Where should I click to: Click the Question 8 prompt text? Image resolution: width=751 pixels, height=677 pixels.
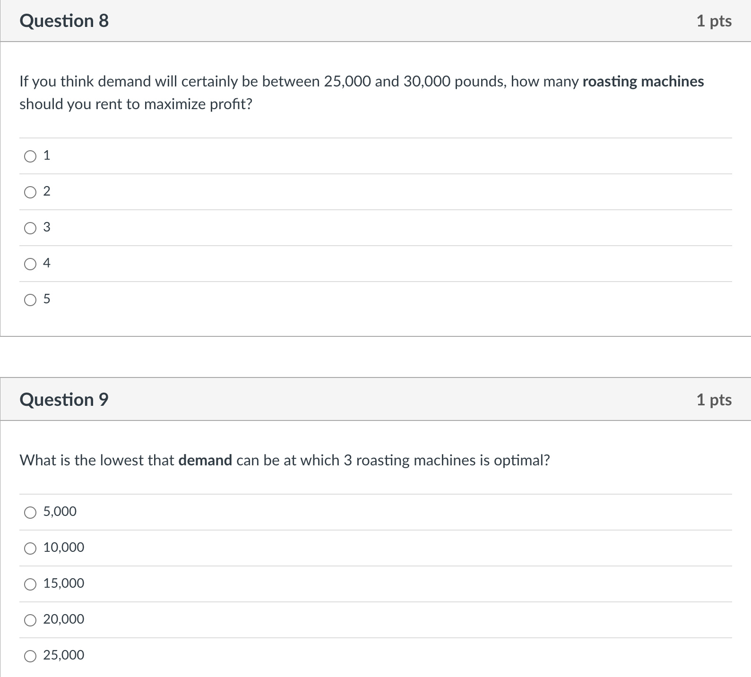pyautogui.click(x=362, y=93)
